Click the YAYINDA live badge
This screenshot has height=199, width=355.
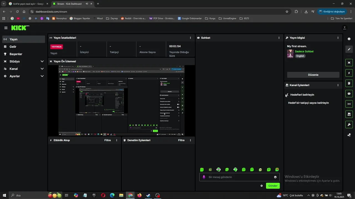(57, 47)
